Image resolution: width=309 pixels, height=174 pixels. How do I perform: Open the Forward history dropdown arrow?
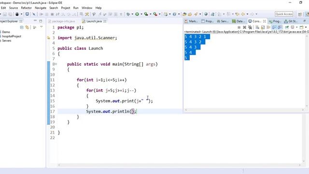tap(256, 14)
